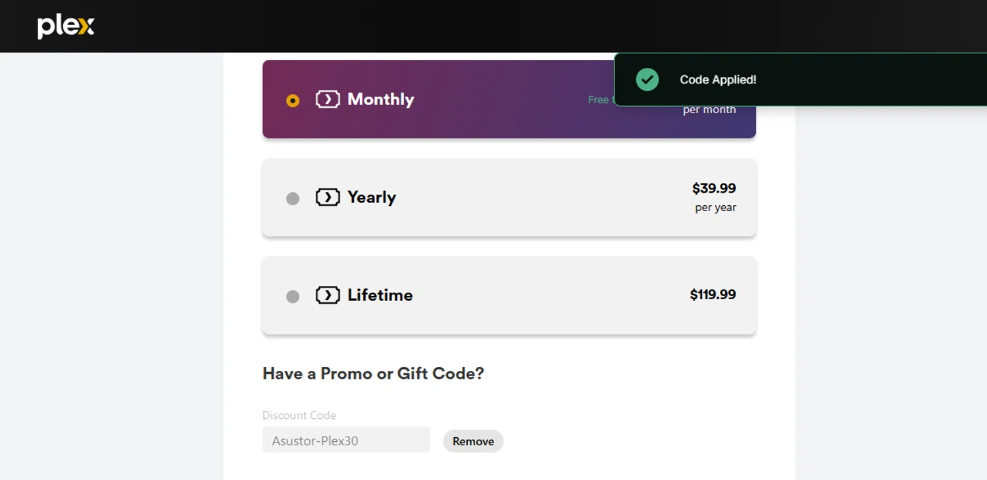Click the $119.99 lifetime price
This screenshot has height=480, width=987.
tap(713, 295)
